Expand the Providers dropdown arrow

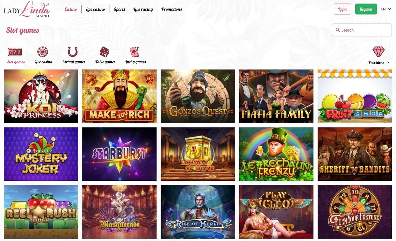click(x=388, y=62)
